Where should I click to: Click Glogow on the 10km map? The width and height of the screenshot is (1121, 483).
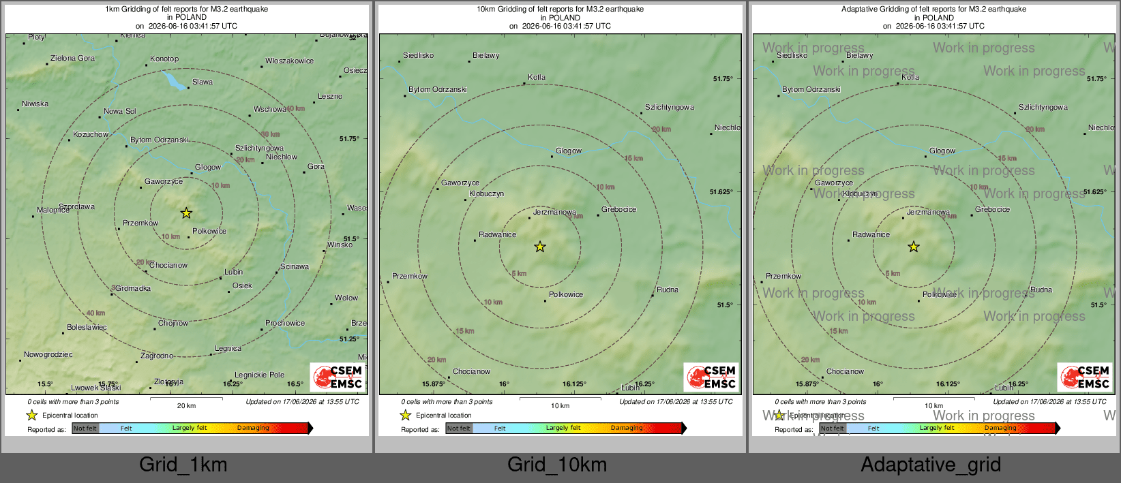click(569, 151)
